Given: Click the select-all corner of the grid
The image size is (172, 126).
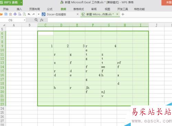Looking at the screenshot, I should tap(3, 25).
